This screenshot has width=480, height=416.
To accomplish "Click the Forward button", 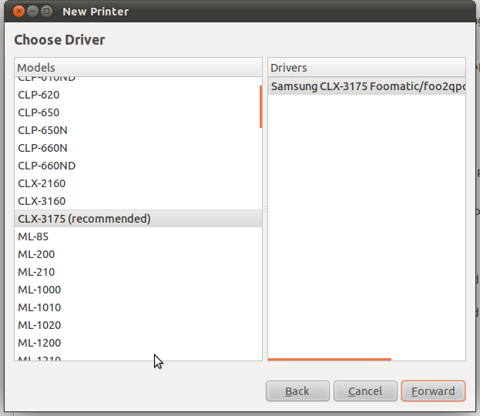I will [x=433, y=391].
